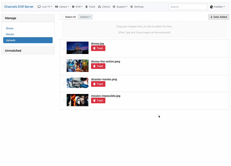Select Movies in the Manage sidebar
The image size is (231, 166).
tap(10, 34)
